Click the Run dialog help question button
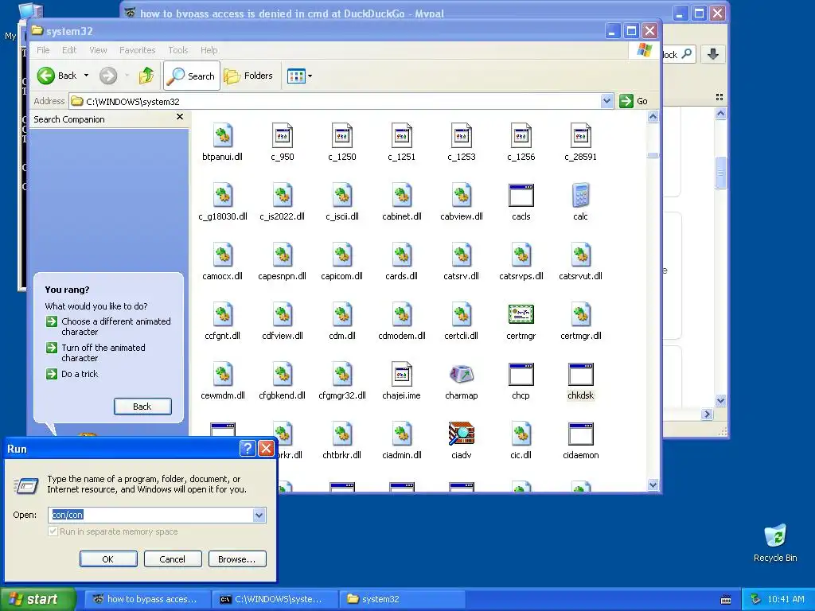The height and width of the screenshot is (611, 815). (248, 448)
